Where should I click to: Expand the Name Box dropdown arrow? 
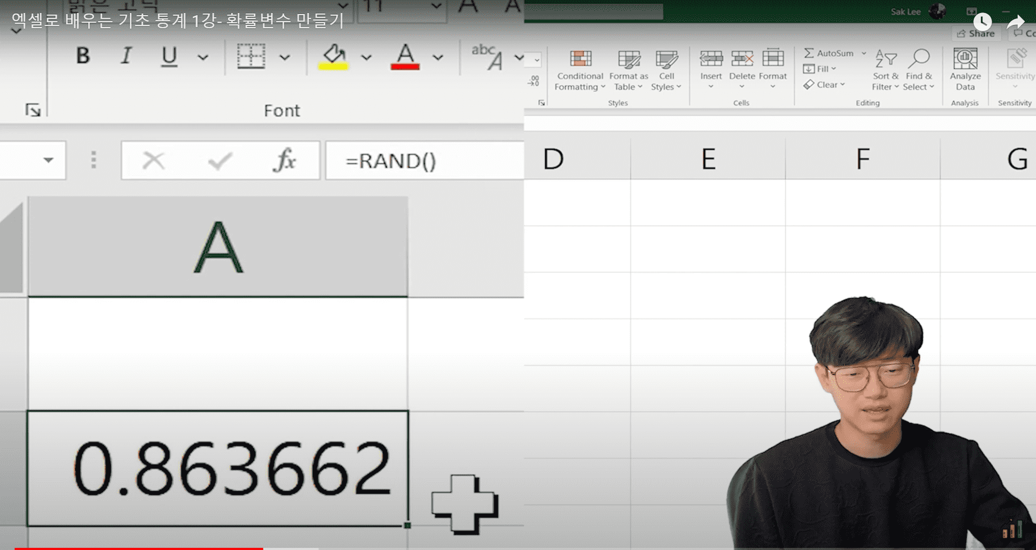pyautogui.click(x=48, y=160)
